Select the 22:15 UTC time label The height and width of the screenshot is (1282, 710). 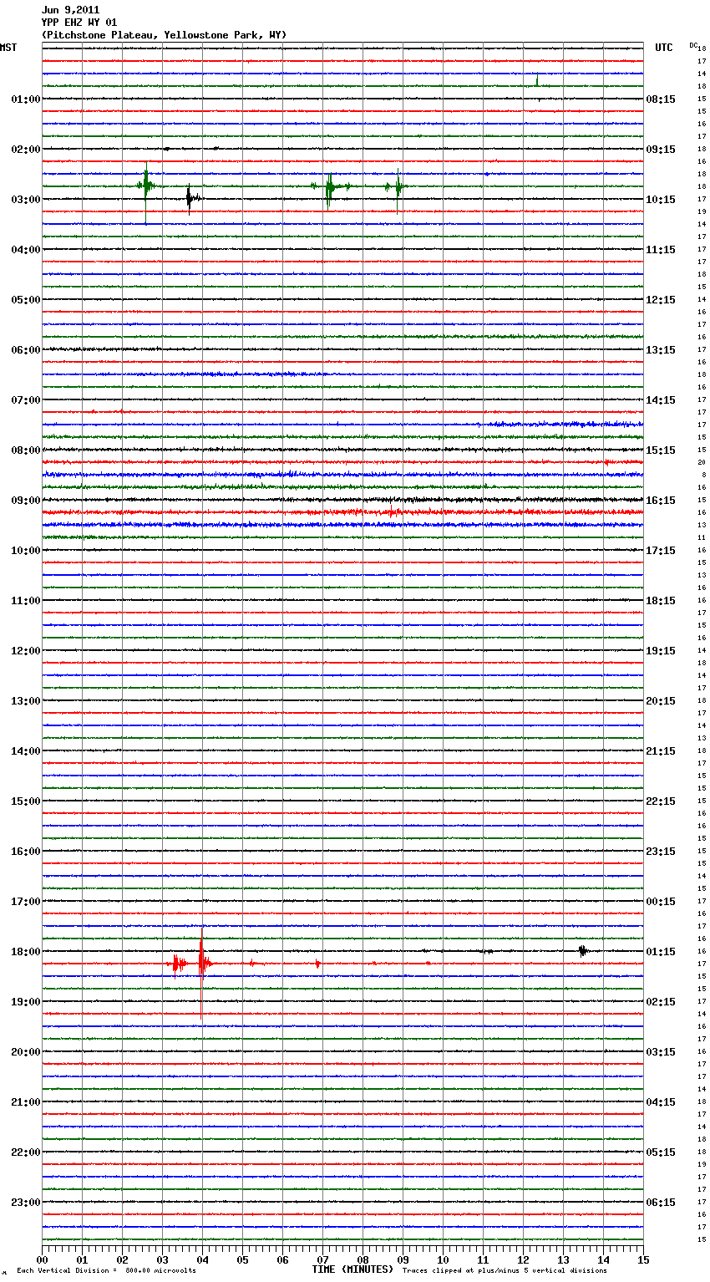point(661,801)
